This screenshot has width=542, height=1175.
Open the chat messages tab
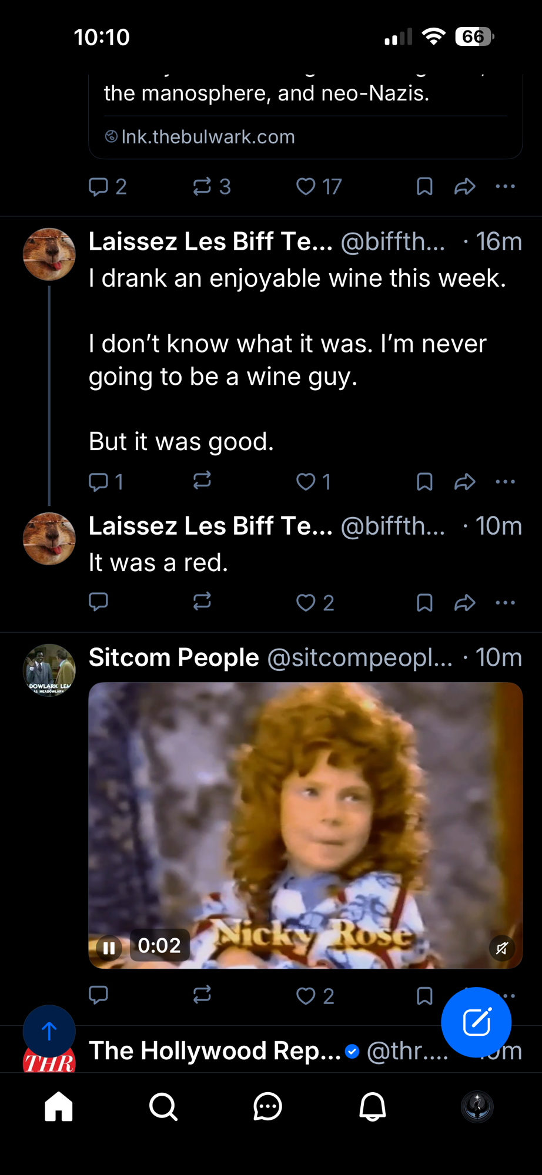(267, 1107)
